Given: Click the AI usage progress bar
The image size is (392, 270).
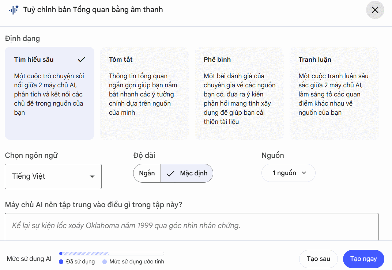Looking at the screenshot, I should pyautogui.click(x=112, y=254).
